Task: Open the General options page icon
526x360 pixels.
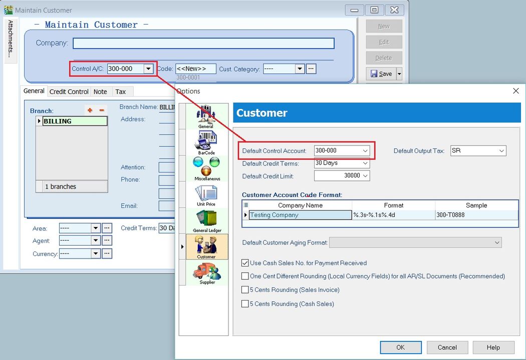Action: tap(205, 114)
